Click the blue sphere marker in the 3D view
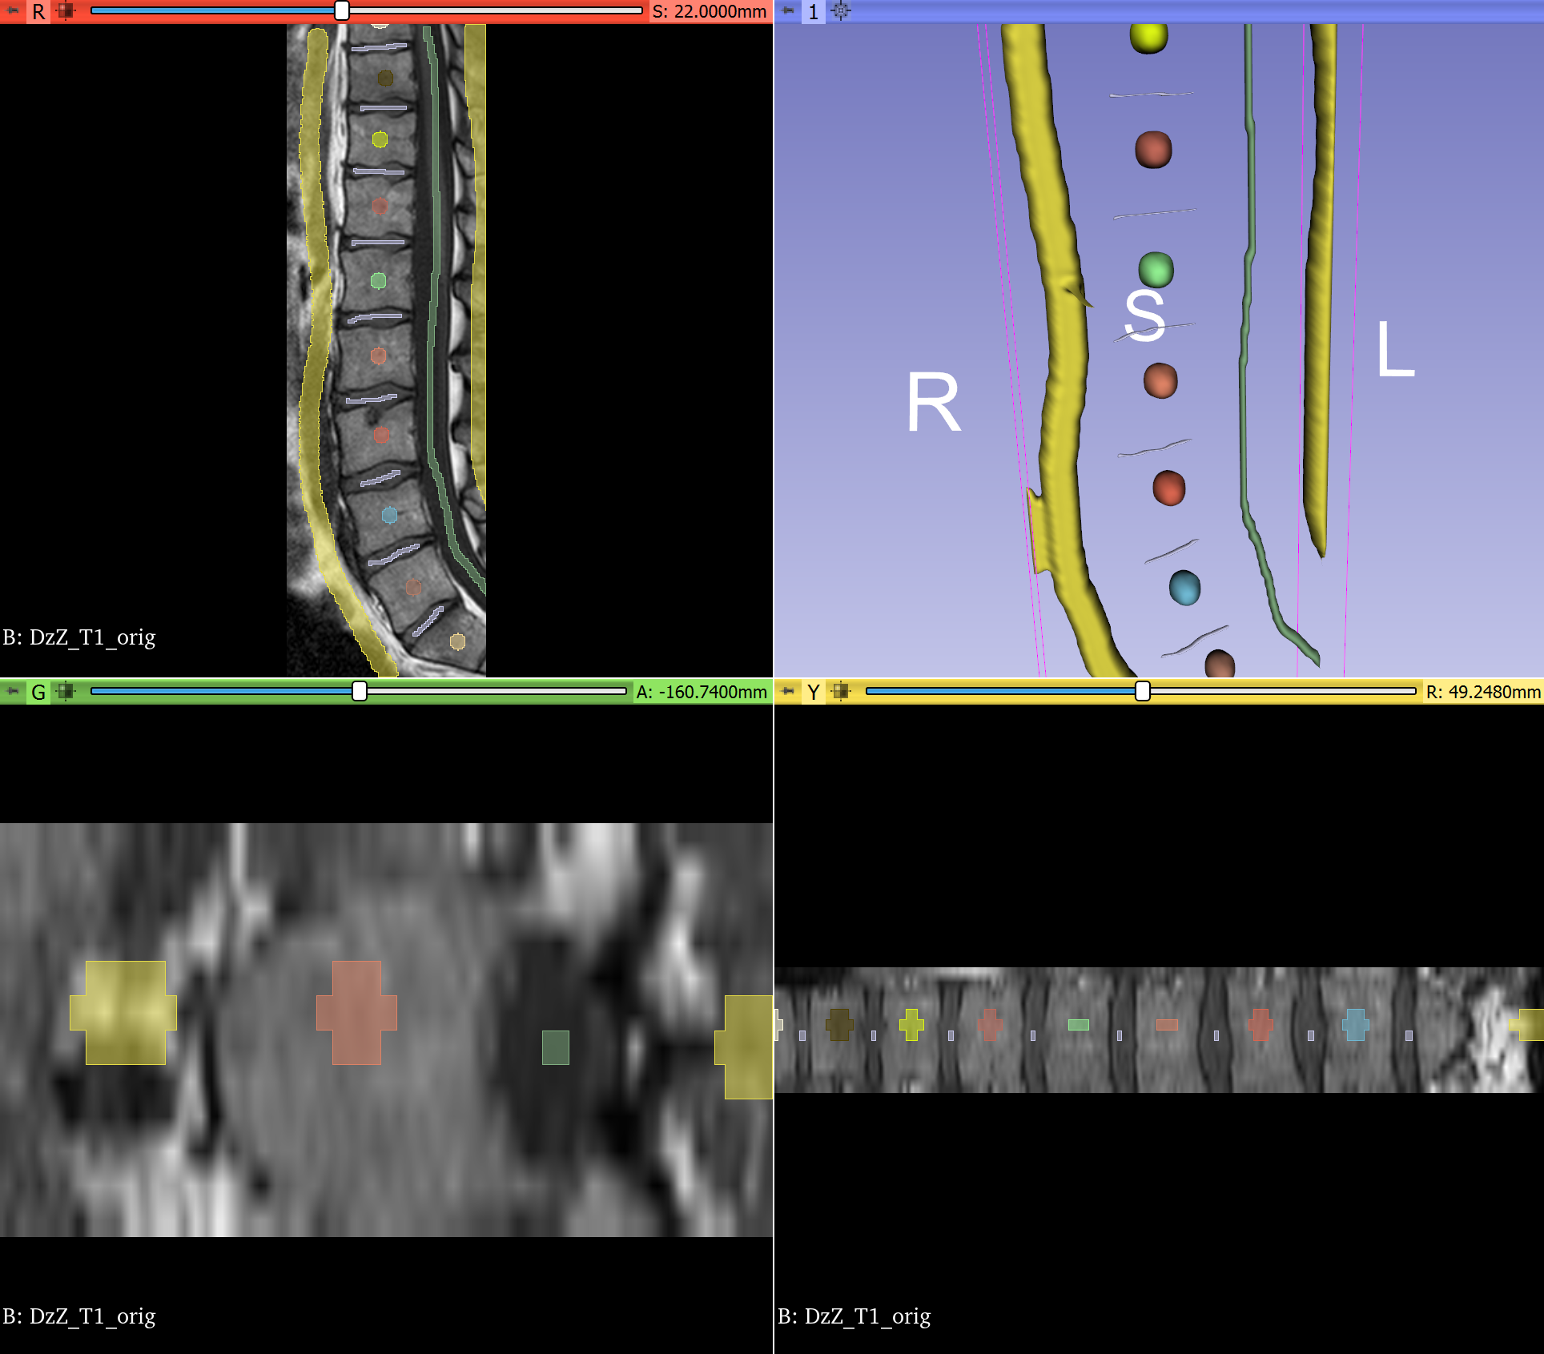Image resolution: width=1544 pixels, height=1354 pixels. [x=1184, y=588]
